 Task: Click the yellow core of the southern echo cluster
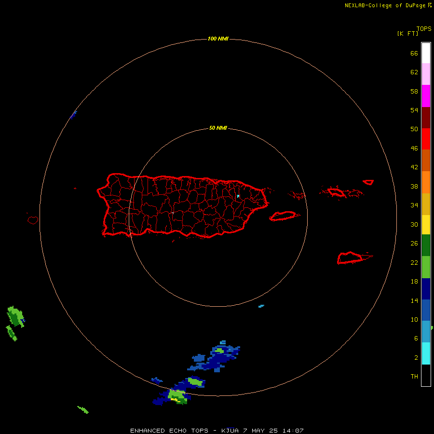coord(176,400)
